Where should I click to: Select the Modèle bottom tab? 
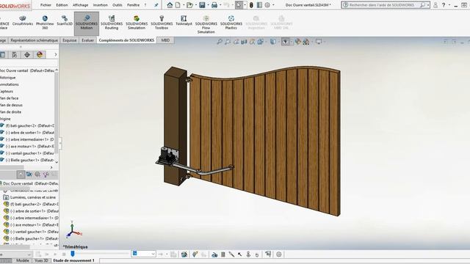pos(23,260)
